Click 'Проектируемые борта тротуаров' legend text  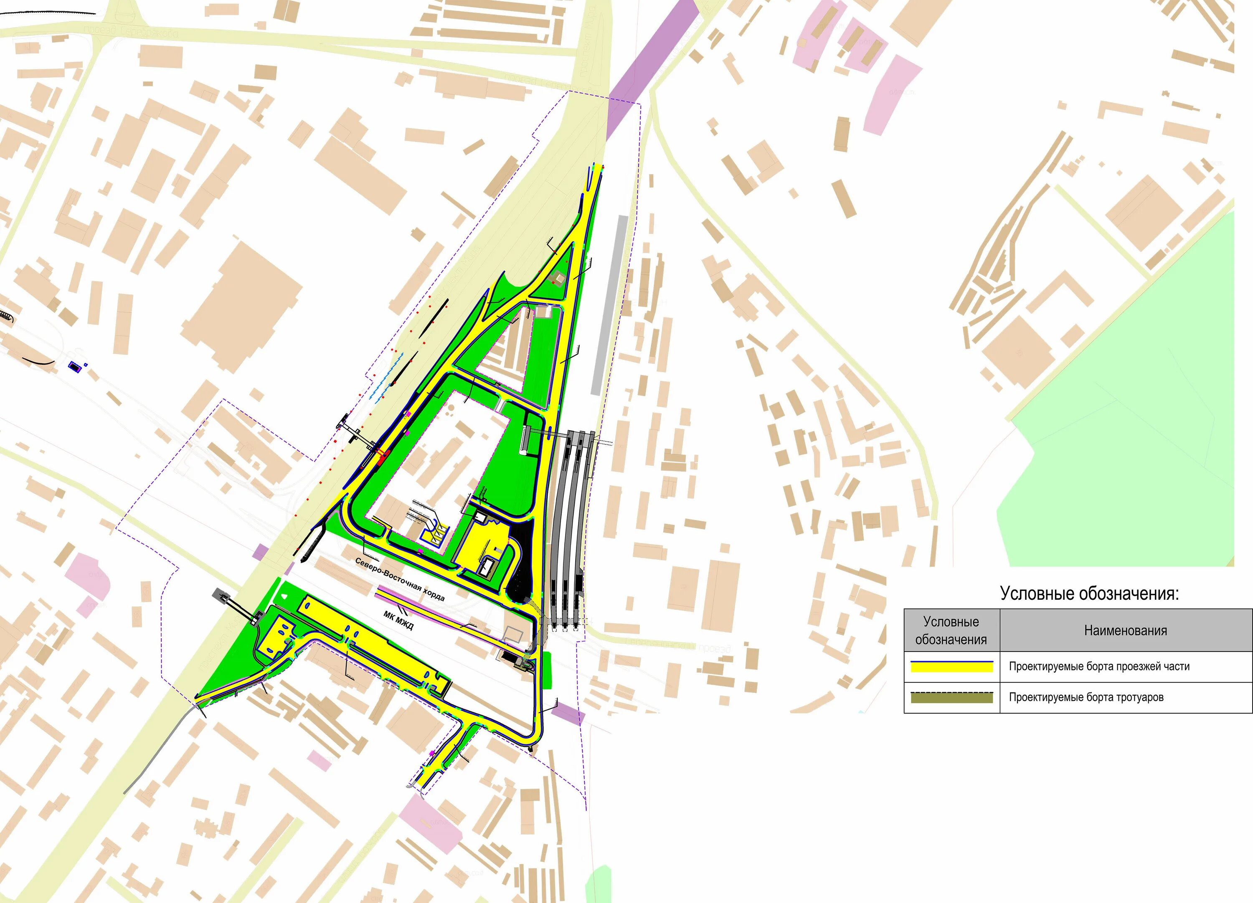point(1086,698)
